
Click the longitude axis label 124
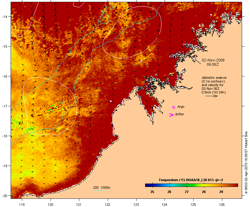(x=165, y=205)
